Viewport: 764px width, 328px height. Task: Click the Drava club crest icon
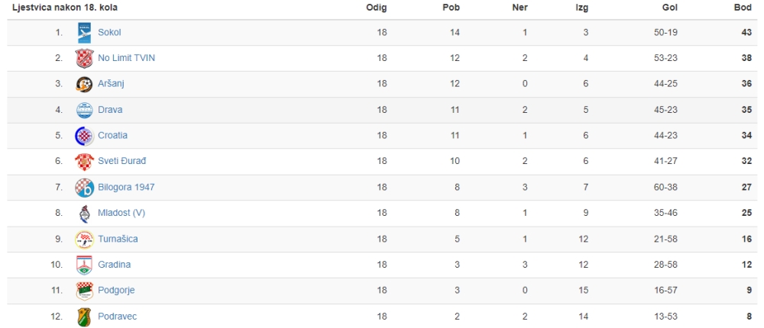click(x=84, y=110)
